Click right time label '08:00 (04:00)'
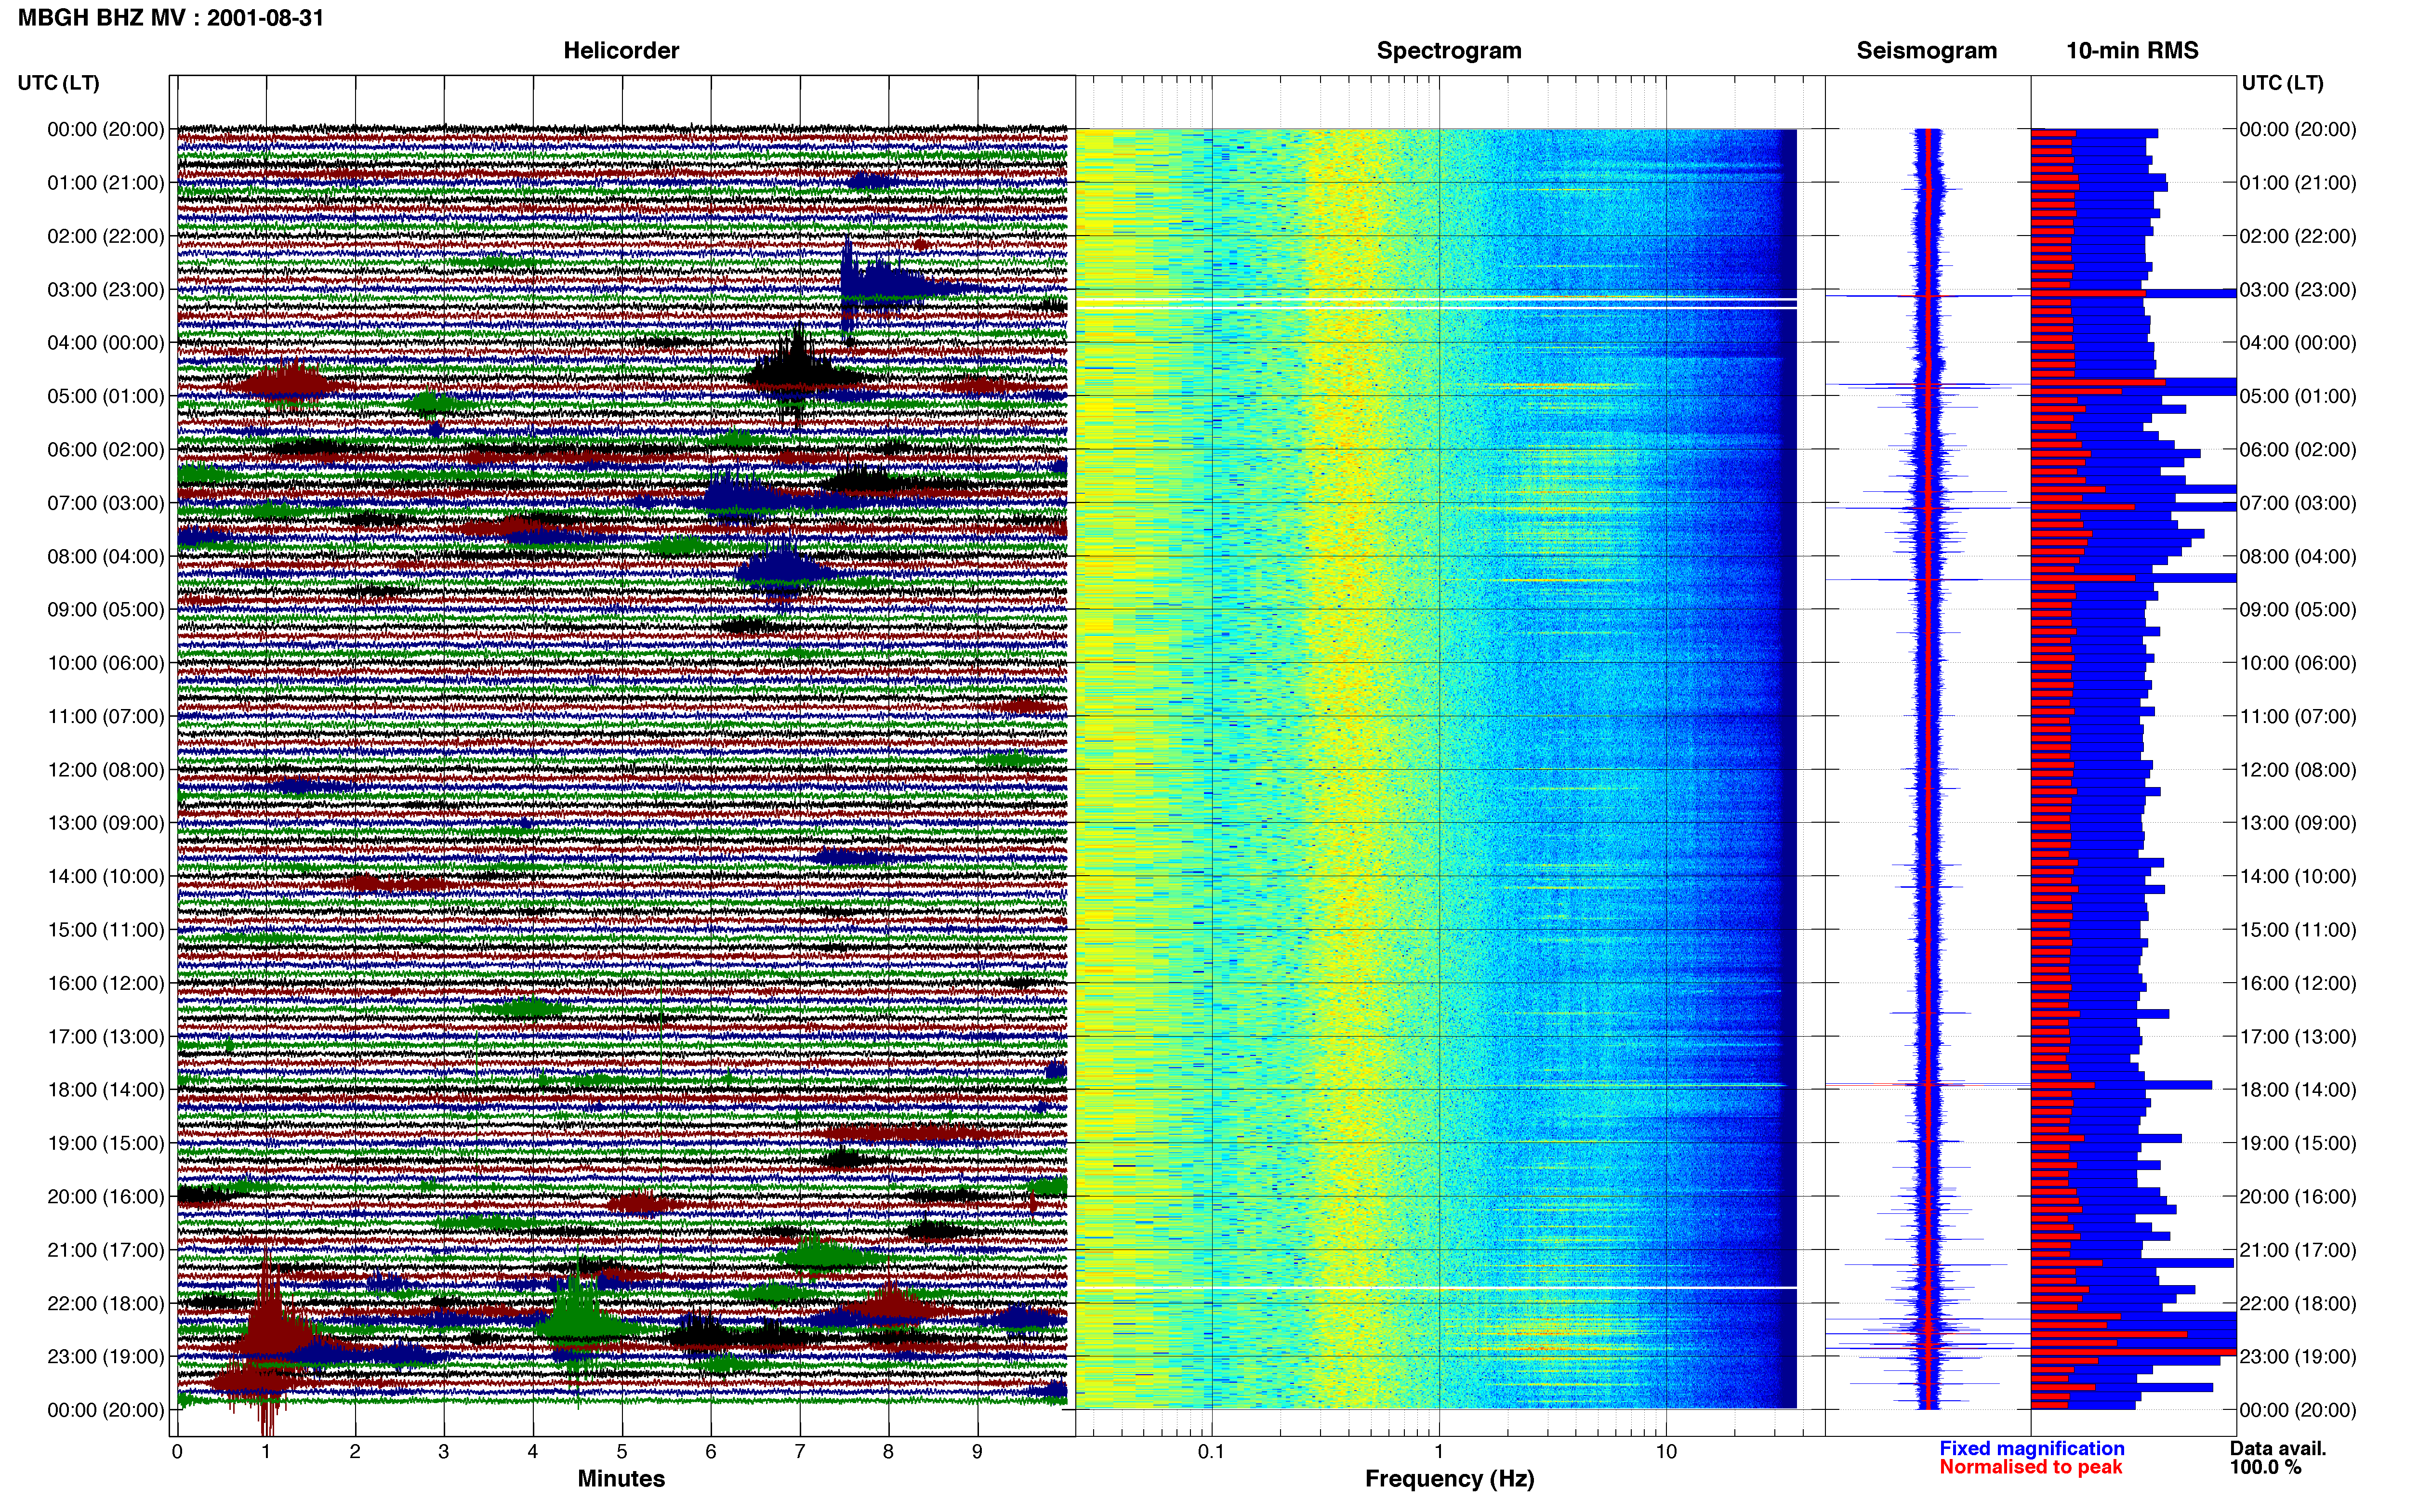The height and width of the screenshot is (1512, 2418). coord(2297,556)
